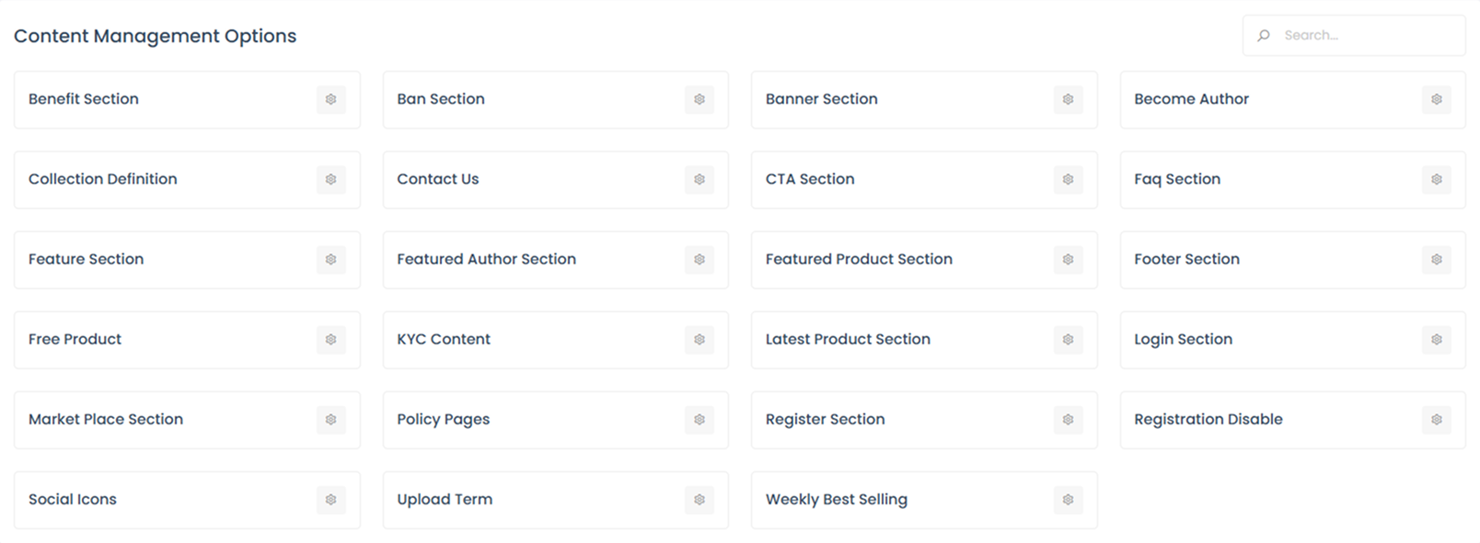The width and height of the screenshot is (1480, 543).
Task: Open the Become Author settings icon
Action: click(x=1437, y=99)
